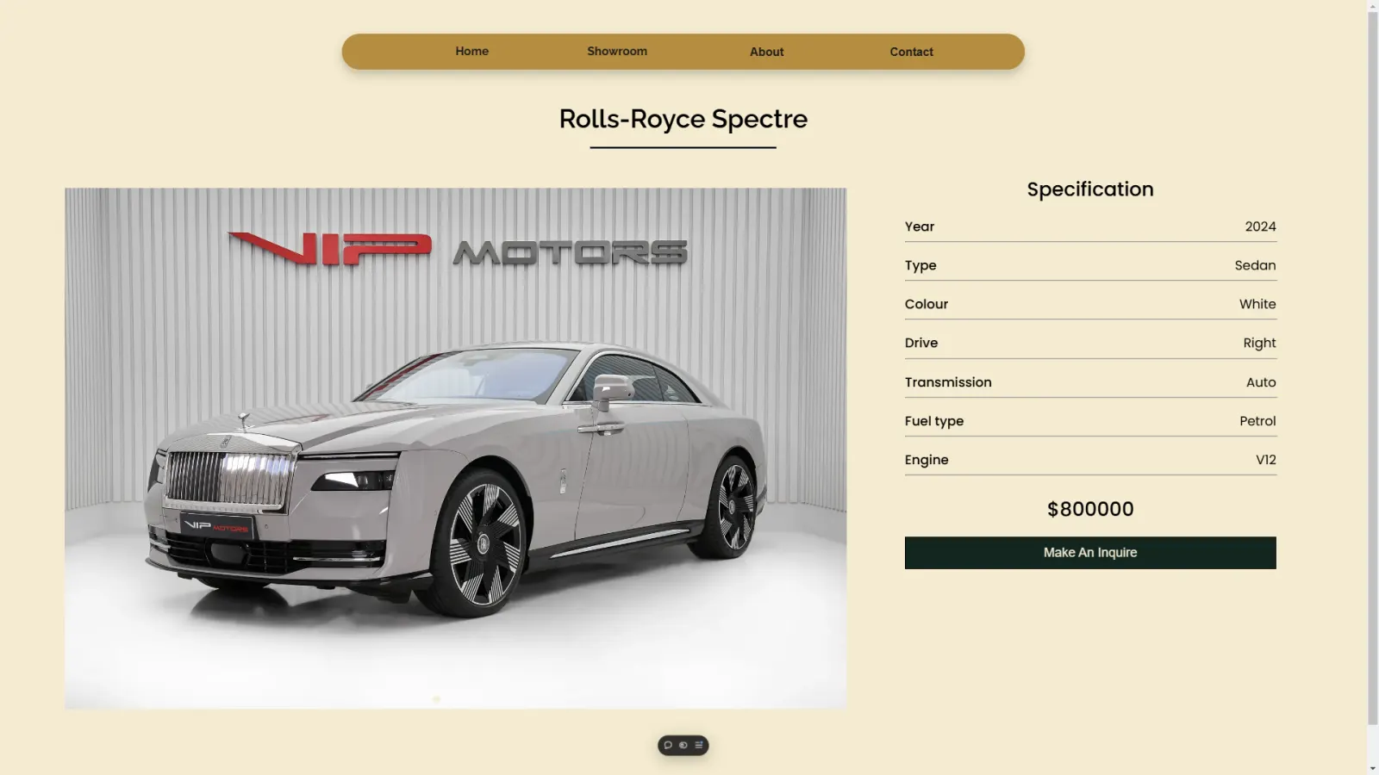Click the scrollbar down arrow

[1373, 768]
